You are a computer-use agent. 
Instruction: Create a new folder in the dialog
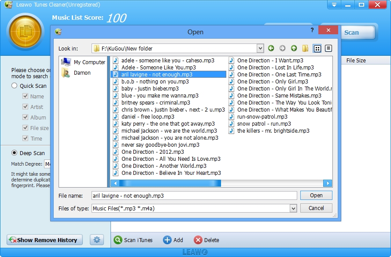point(305,48)
